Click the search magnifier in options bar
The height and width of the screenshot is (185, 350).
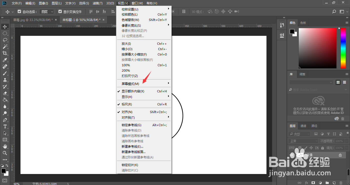click(334, 12)
